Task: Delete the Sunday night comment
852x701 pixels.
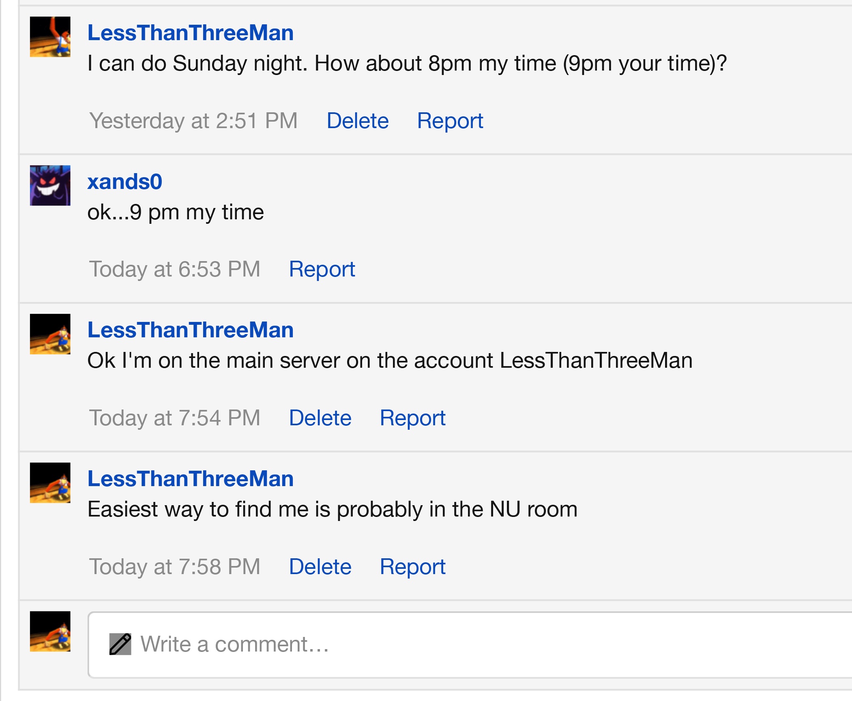Action: point(357,120)
